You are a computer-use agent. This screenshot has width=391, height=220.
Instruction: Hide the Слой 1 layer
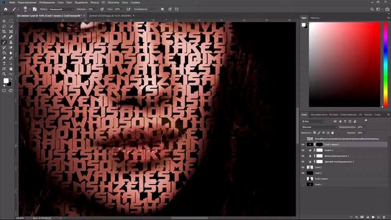303,167
